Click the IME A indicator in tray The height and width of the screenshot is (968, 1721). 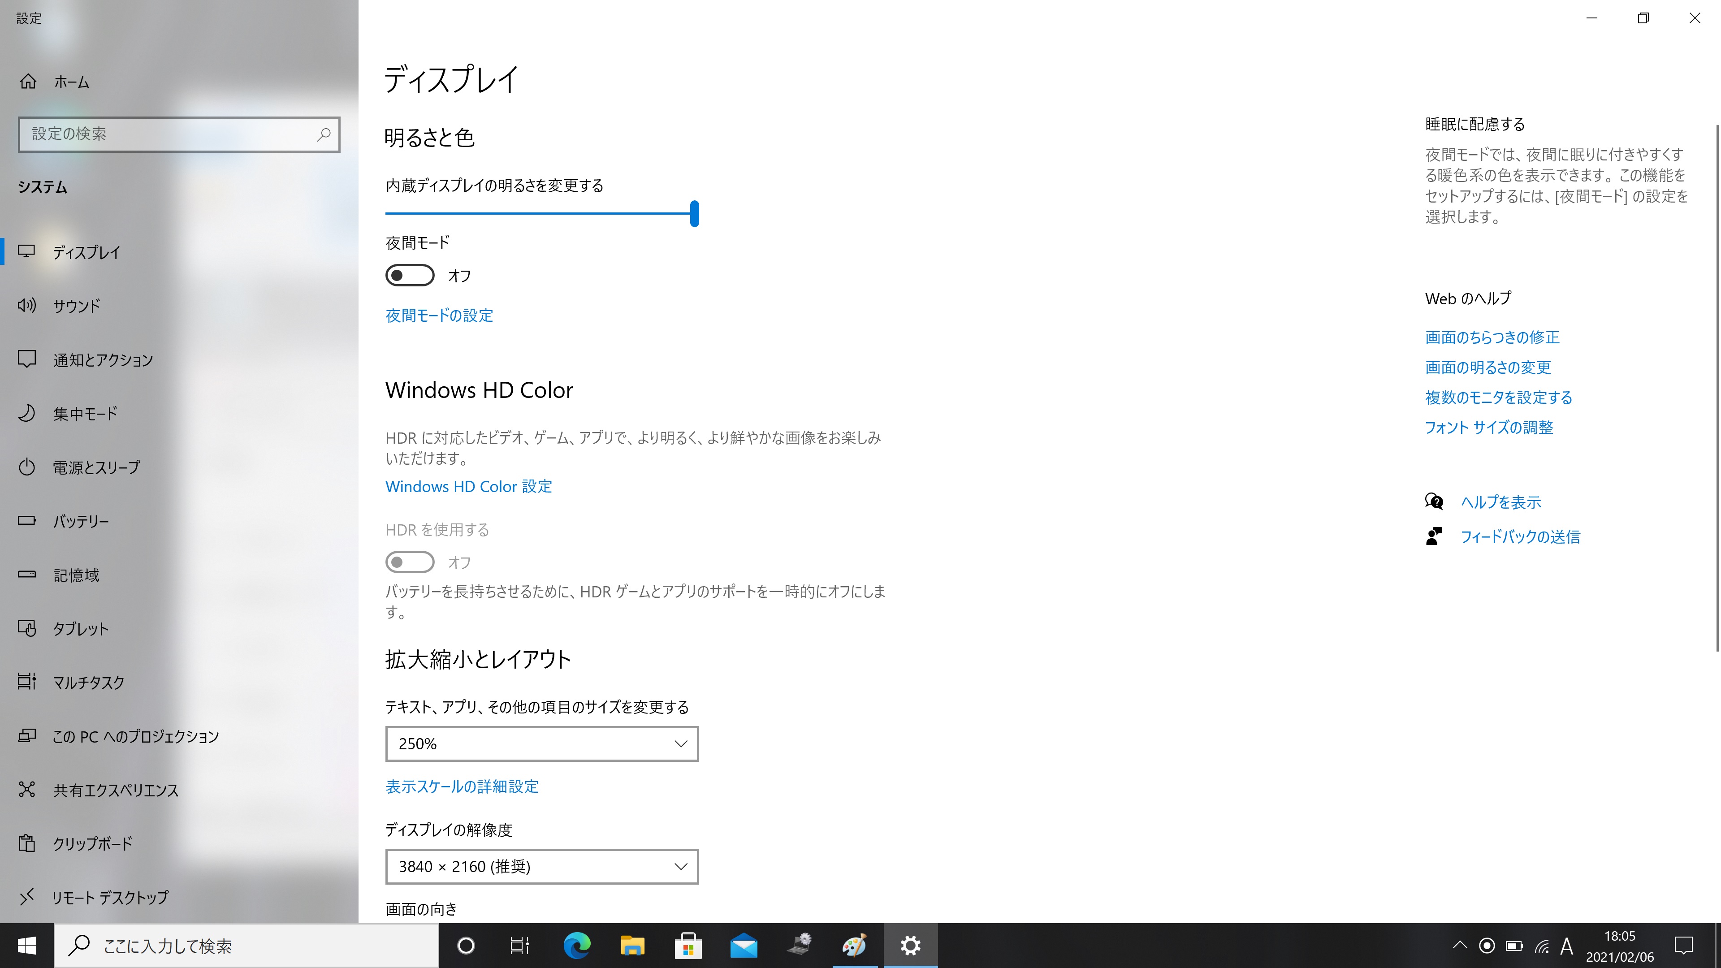pos(1567,945)
